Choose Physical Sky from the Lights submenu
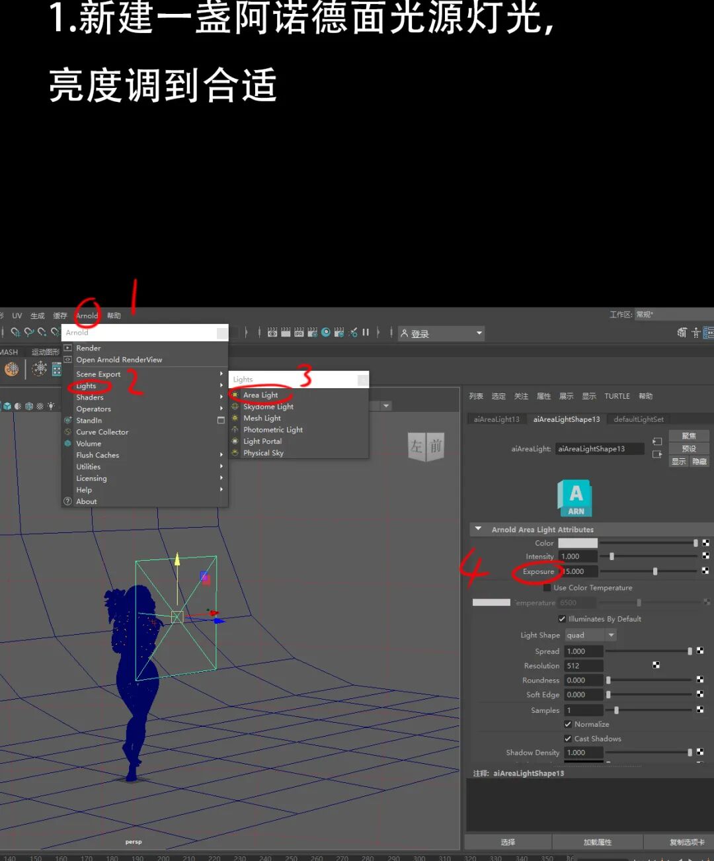714x861 pixels. pyautogui.click(x=299, y=453)
